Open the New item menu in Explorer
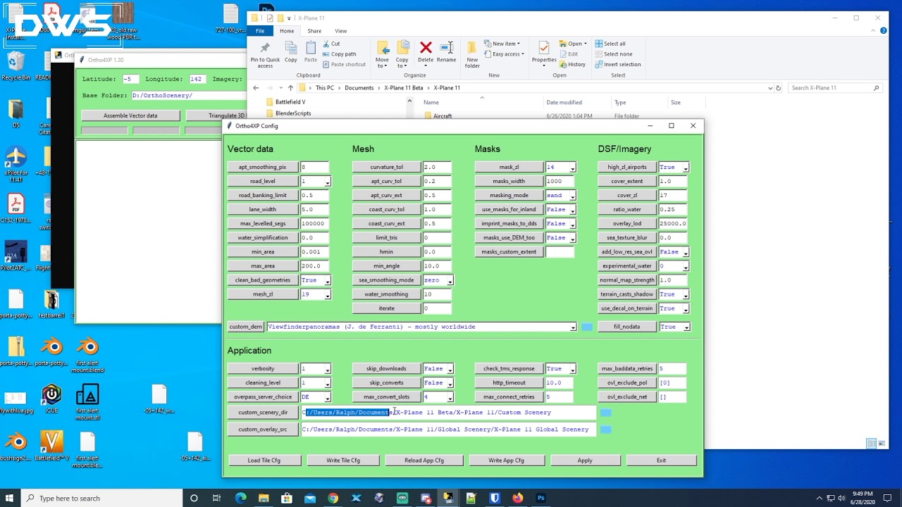902x507 pixels. click(x=501, y=44)
